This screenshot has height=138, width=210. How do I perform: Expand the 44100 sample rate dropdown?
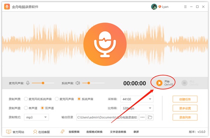coord(137,99)
